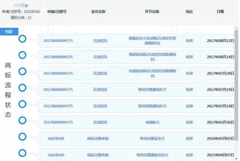
Task: Click 结束 in the 2015年04月07日 row
Action: pos(189,155)
